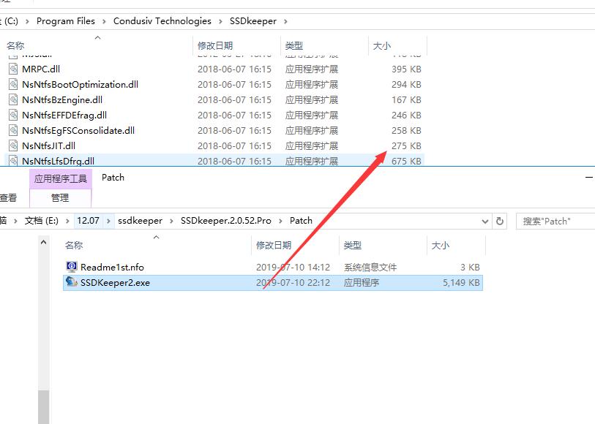Click the SSDkeeper breadcrumb in the upper window

point(253,21)
